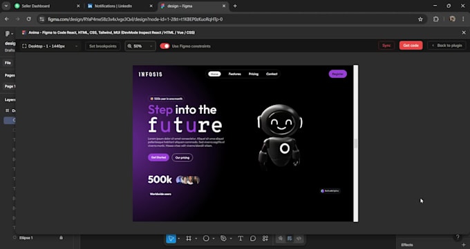
Task: Select Contact in the preview navbar
Action: point(272,74)
